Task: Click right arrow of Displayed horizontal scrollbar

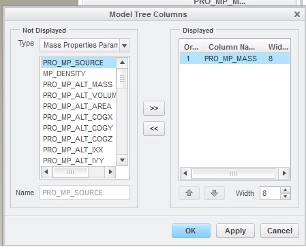Action: tap(284, 173)
